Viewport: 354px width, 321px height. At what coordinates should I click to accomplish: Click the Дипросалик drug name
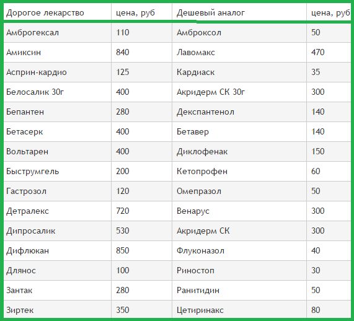(x=31, y=231)
